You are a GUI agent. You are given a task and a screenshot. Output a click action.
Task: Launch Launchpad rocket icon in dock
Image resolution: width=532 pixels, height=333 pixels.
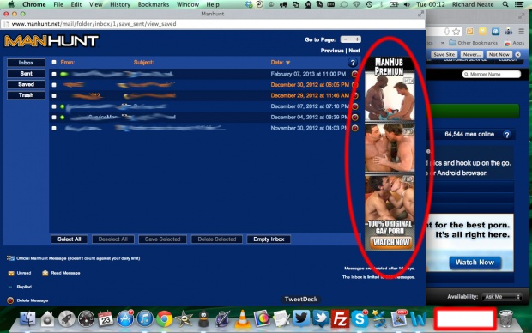click(66, 319)
